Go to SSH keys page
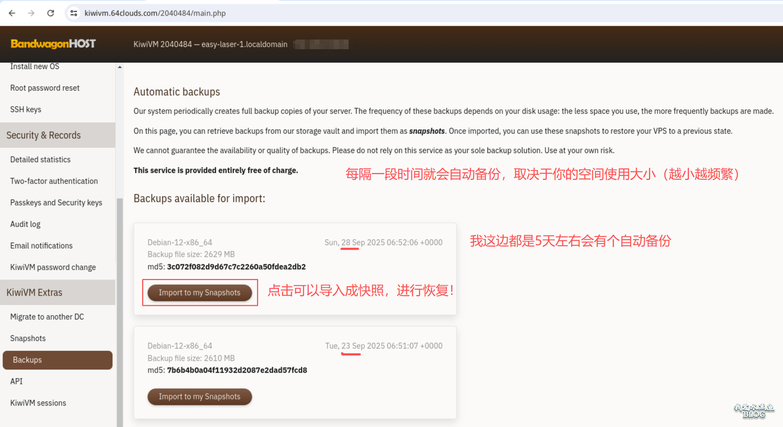Viewport: 783px width, 427px height. coord(26,110)
